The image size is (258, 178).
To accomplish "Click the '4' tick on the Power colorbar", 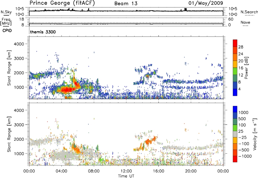I will click(239, 89).
